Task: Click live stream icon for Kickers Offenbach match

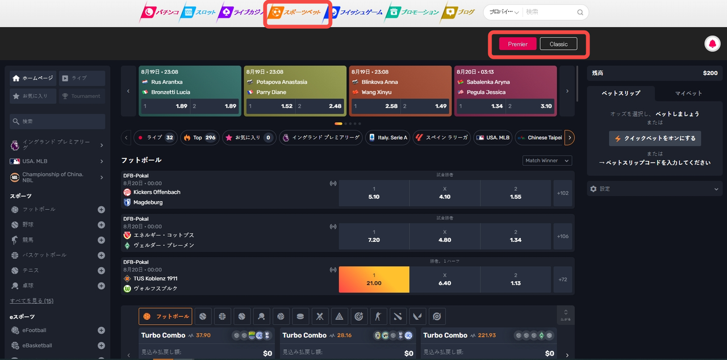Action: [x=333, y=183]
